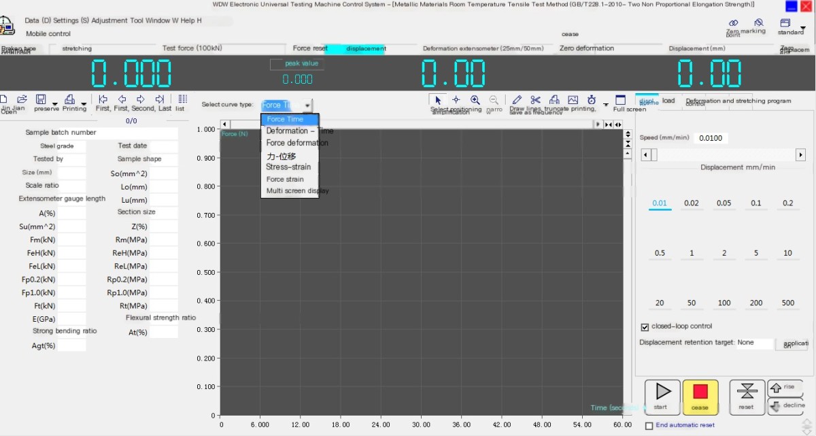
Task: Open the Select curve type dropdown arrow
Action: pyautogui.click(x=307, y=105)
